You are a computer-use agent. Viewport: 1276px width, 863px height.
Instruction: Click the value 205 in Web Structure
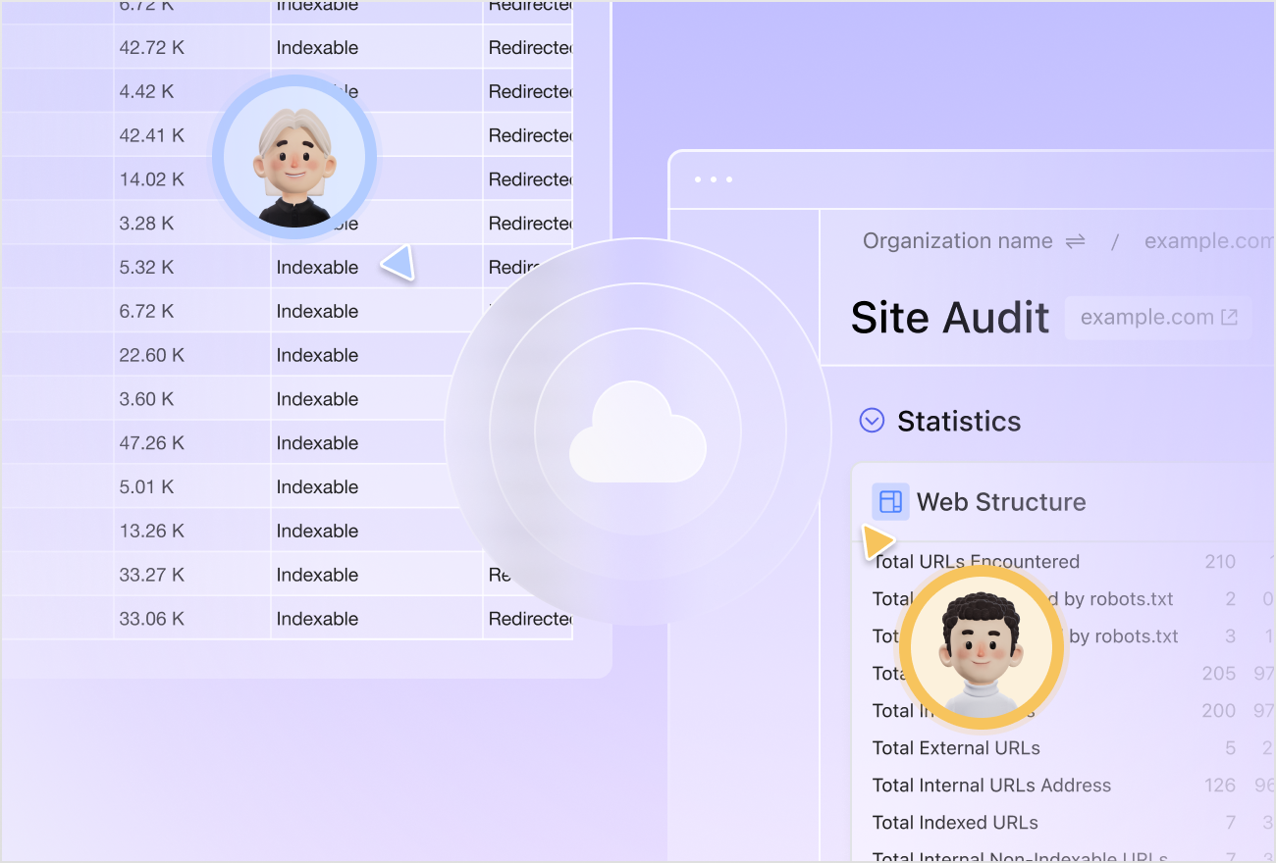[1219, 674]
